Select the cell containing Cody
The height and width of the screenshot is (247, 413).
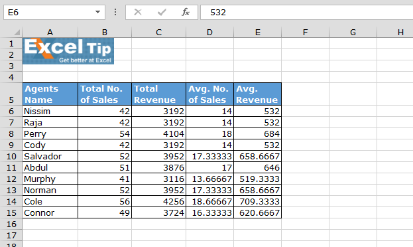click(x=50, y=145)
